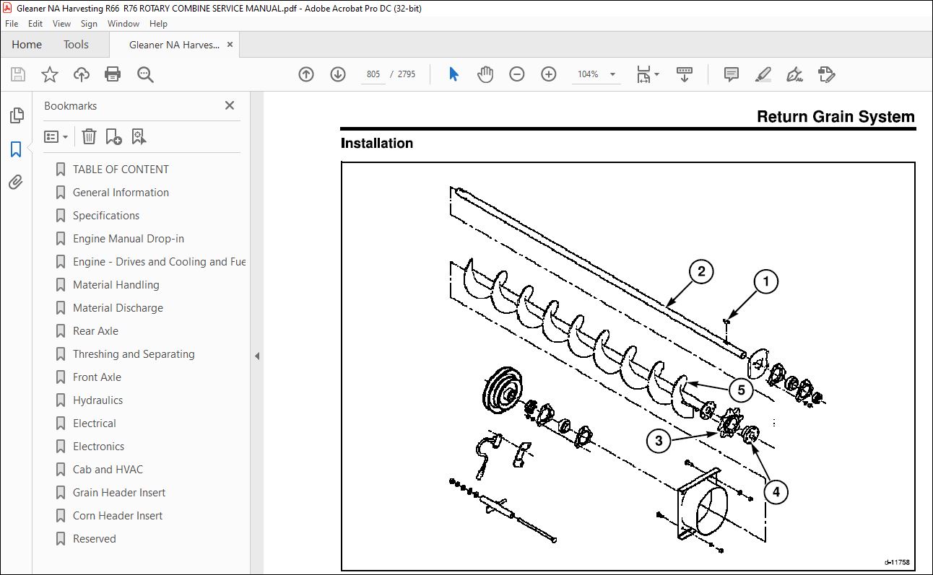This screenshot has width=933, height=575.
Task: Jump to General Information bookmark
Action: tap(121, 193)
